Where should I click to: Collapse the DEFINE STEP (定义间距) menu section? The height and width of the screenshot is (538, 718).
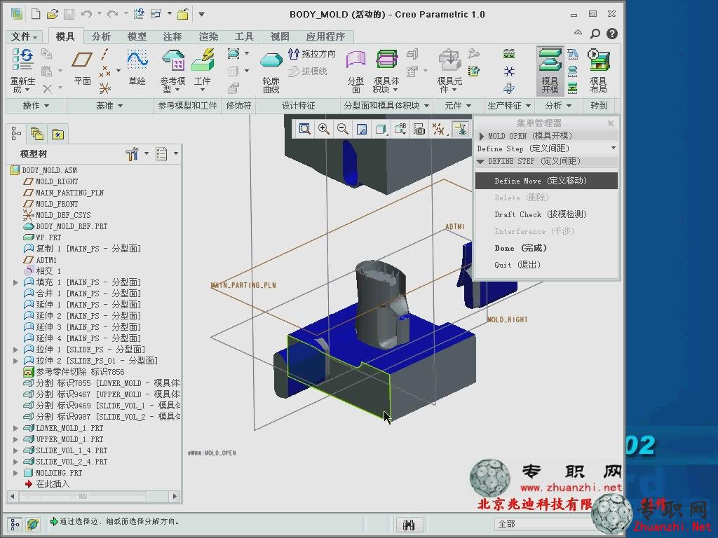coord(480,162)
